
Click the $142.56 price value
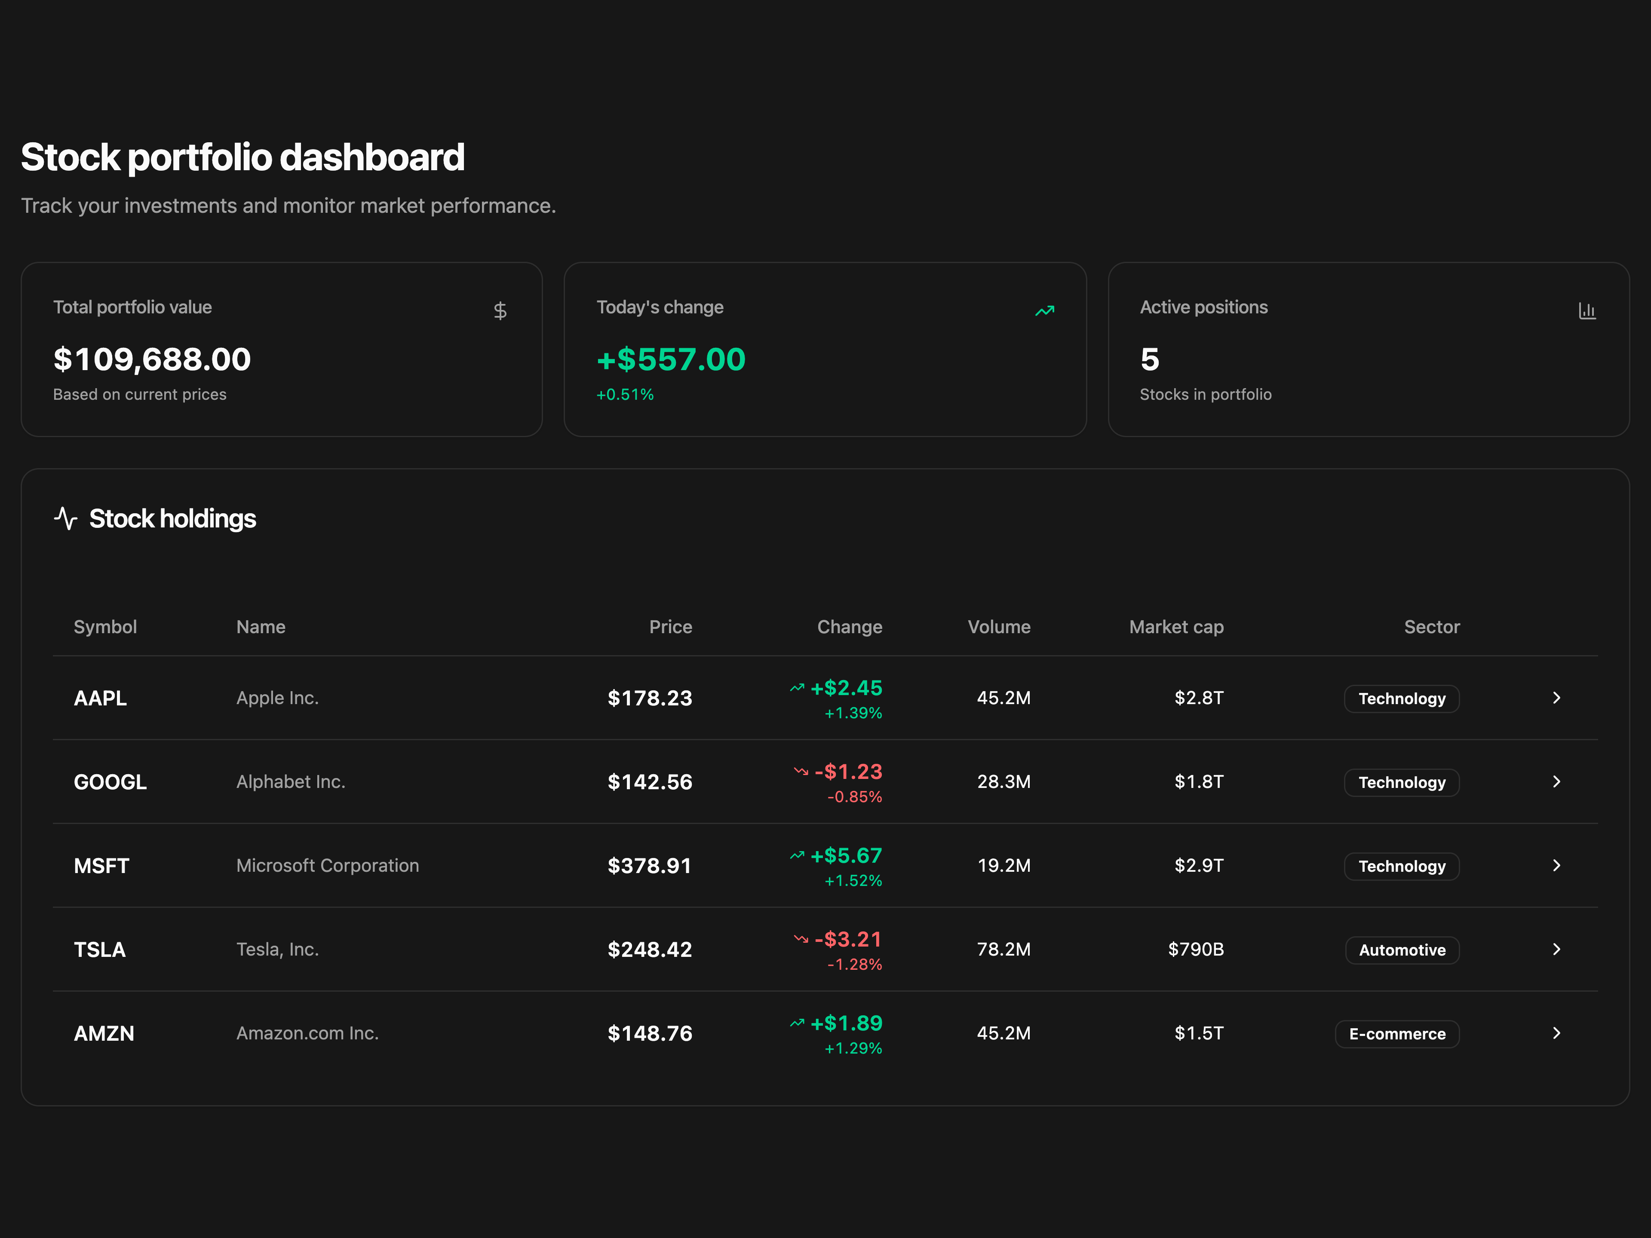point(649,781)
